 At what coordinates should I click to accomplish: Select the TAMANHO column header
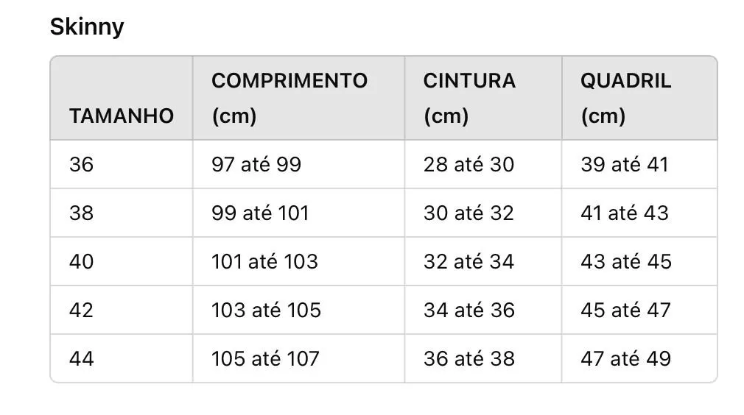pos(122,98)
